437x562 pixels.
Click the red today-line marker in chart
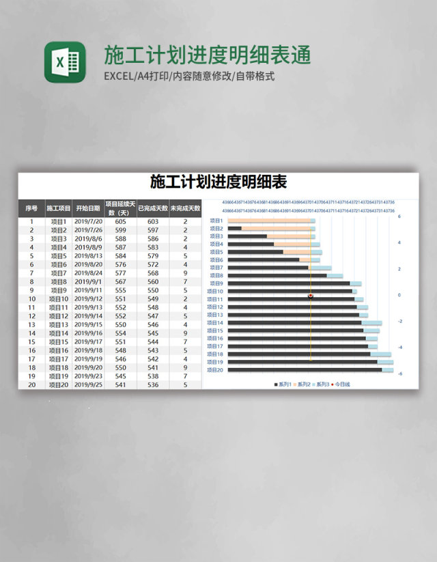point(311,296)
